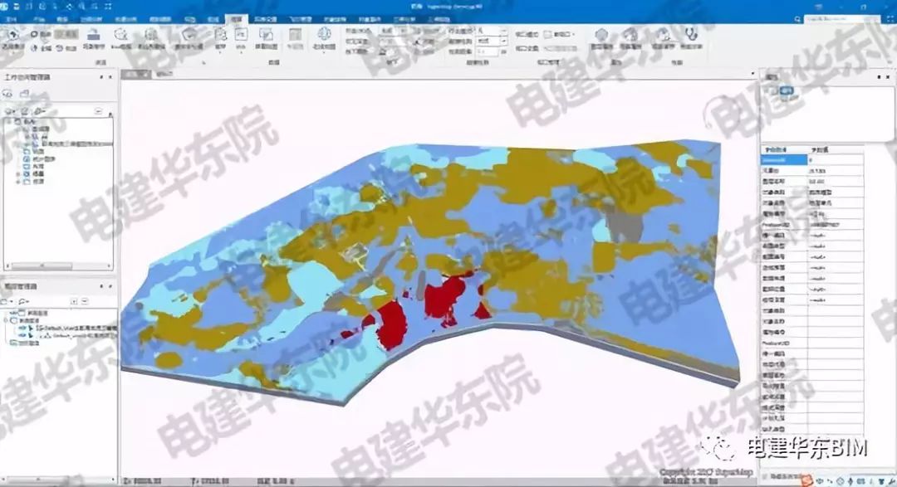The width and height of the screenshot is (897, 487).
Task: Collapse the workspace tree root node
Action: point(9,122)
